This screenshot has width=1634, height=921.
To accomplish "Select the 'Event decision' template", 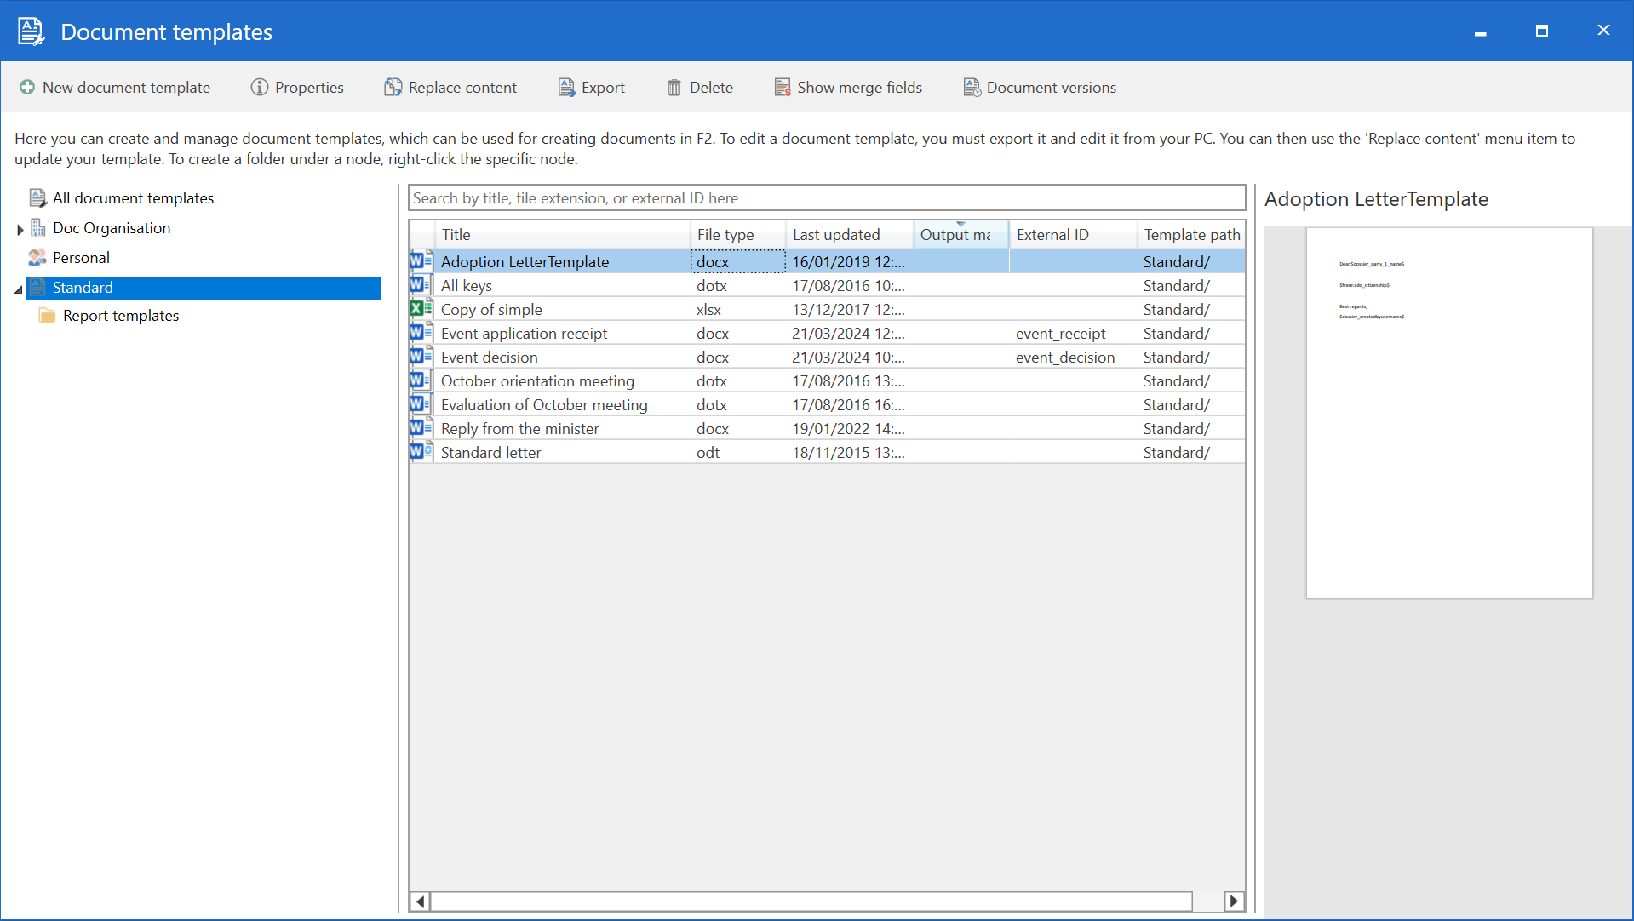I will click(827, 357).
